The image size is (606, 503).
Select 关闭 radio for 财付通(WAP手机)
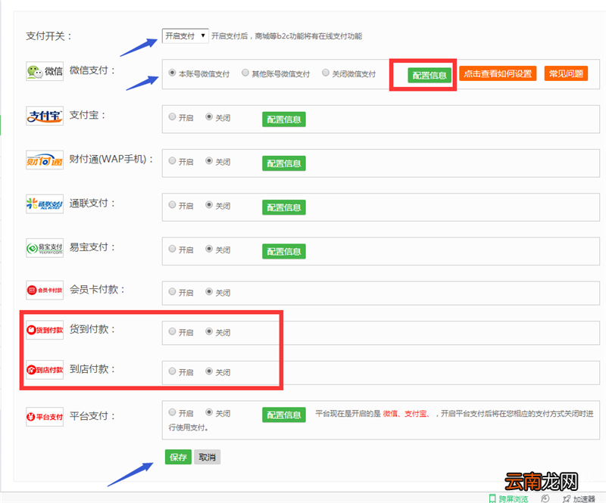tap(209, 160)
